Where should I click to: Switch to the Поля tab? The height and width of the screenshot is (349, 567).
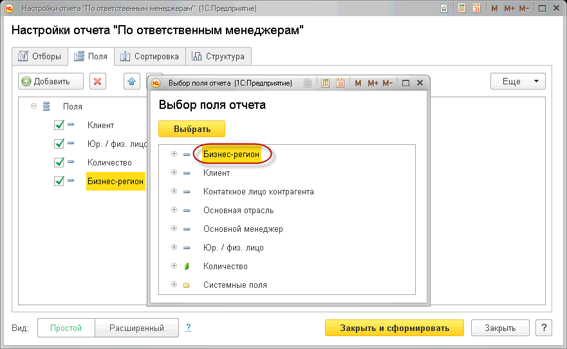pyautogui.click(x=91, y=57)
